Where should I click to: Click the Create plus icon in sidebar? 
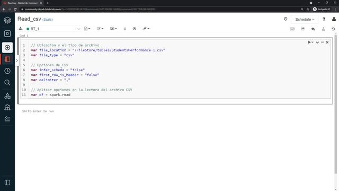click(x=7, y=47)
